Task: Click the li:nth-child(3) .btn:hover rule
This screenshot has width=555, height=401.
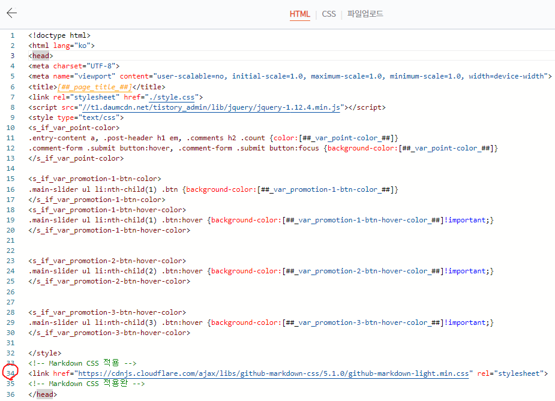Action: [261, 323]
